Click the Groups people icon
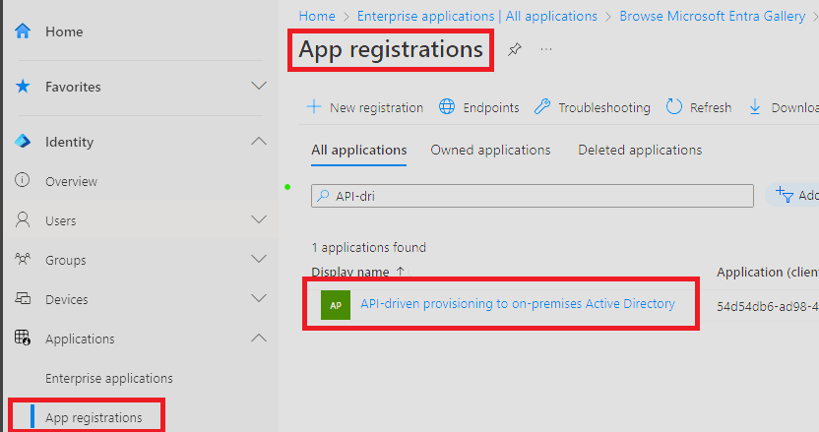The width and height of the screenshot is (819, 432). 23,260
